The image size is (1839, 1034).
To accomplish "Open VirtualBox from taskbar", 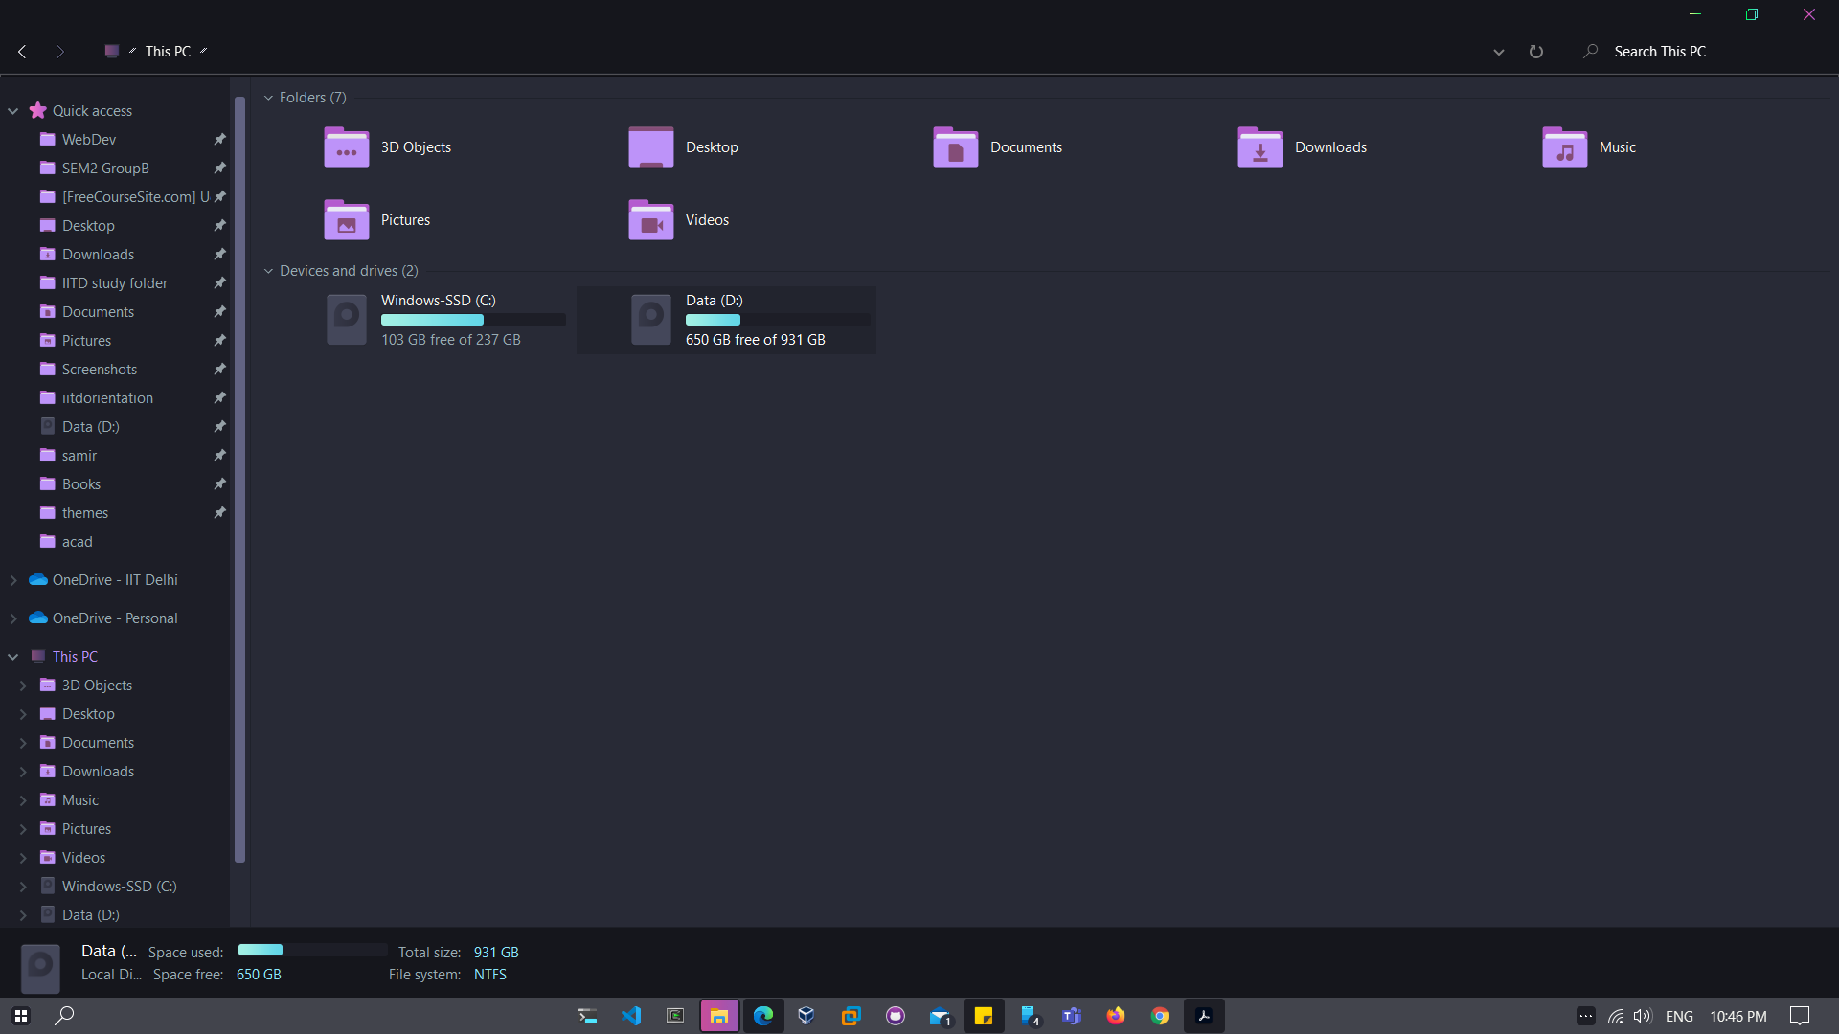I will [806, 1016].
